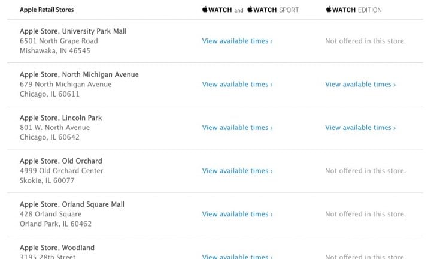Select the Apple Store, Orland Square Mall name
The height and width of the screenshot is (259, 431).
coord(72,204)
